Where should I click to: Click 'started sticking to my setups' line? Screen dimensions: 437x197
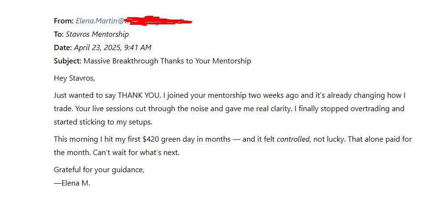(x=103, y=122)
